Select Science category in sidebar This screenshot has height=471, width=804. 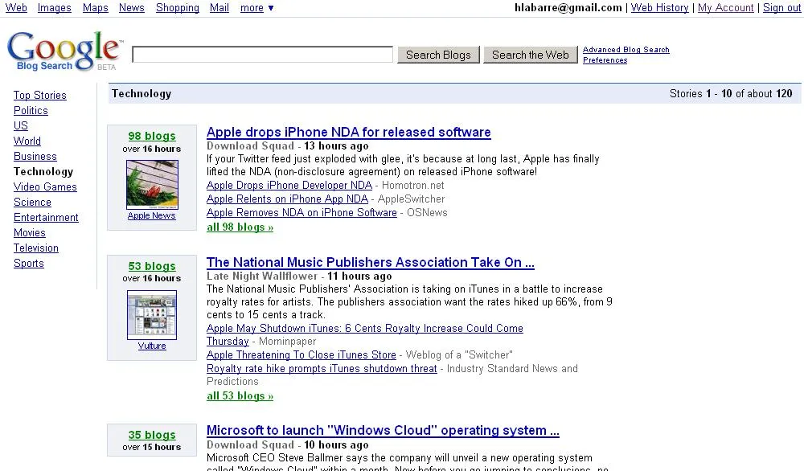click(x=32, y=203)
